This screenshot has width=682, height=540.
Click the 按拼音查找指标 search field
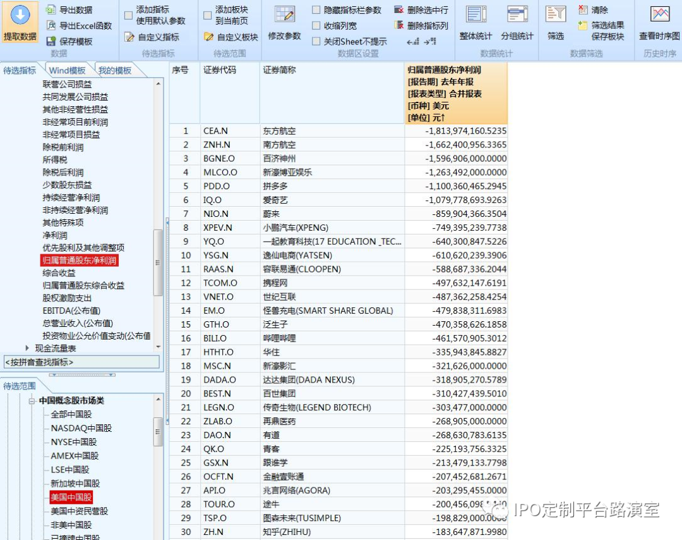coord(81,362)
